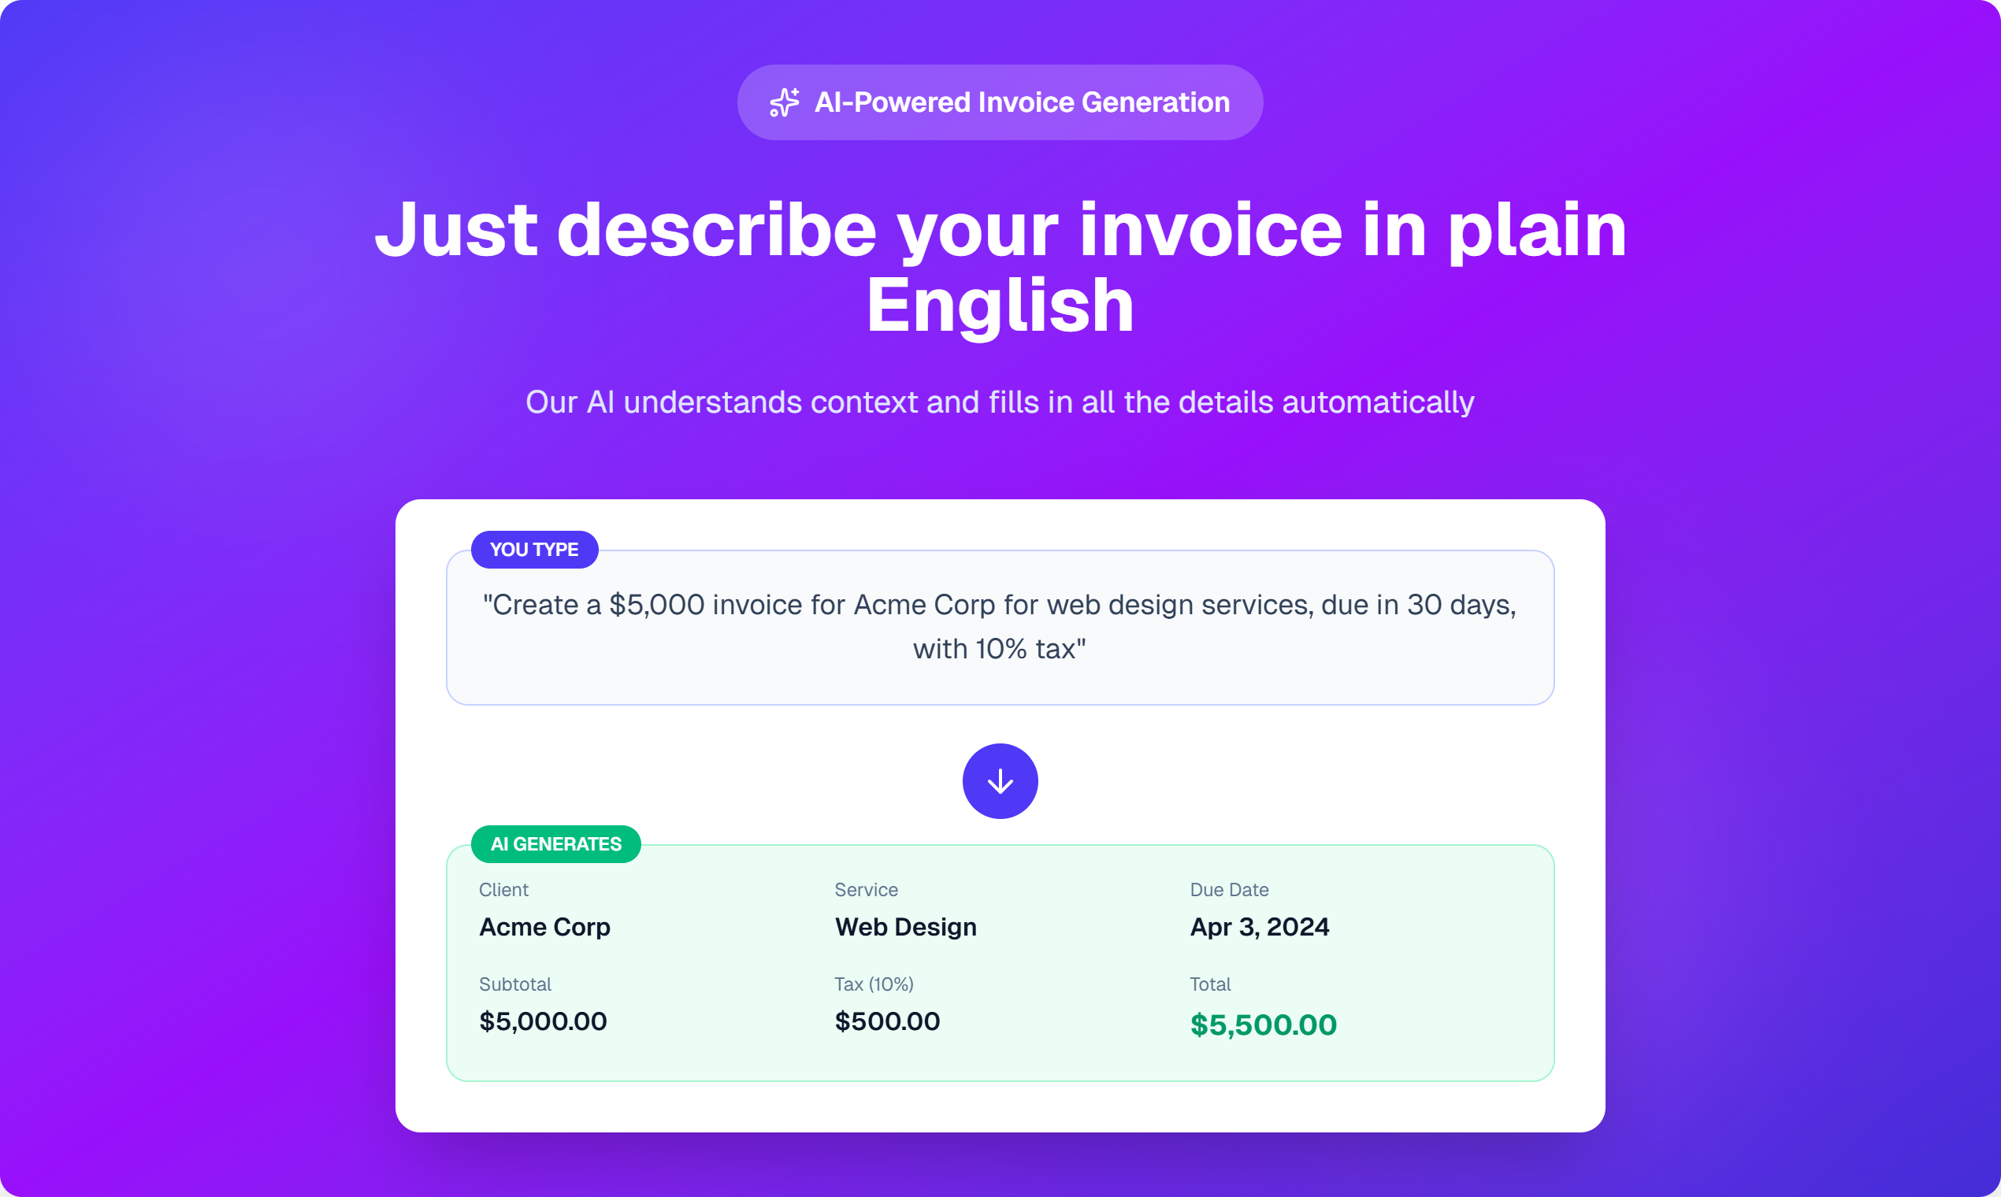Select the Web Design service value
The width and height of the screenshot is (2001, 1197).
tap(905, 927)
